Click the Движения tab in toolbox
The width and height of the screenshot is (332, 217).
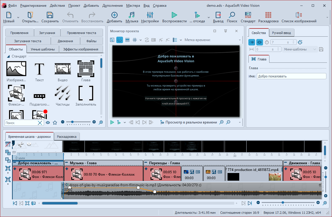pyautogui.click(x=65, y=41)
